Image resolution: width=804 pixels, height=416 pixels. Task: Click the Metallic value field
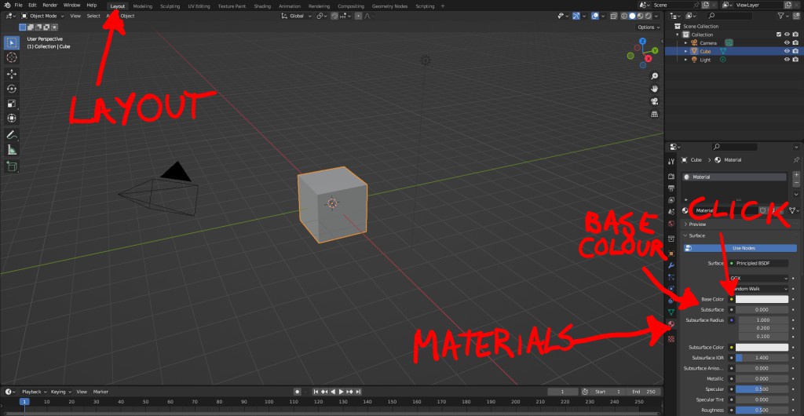pyautogui.click(x=762, y=378)
